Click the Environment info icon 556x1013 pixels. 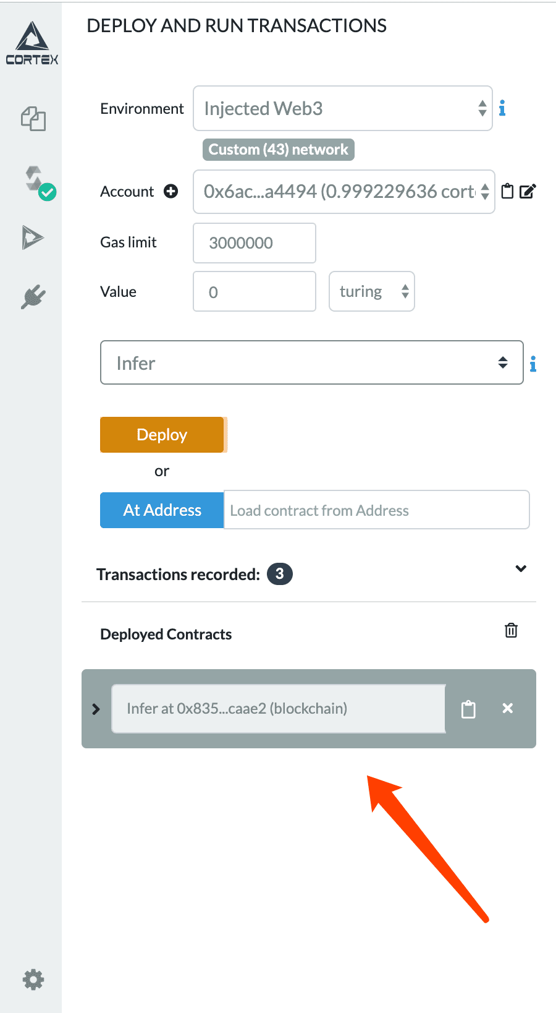(502, 108)
